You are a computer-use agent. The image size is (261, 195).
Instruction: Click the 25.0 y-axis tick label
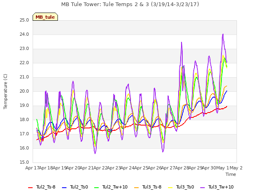pyautogui.click(x=24, y=20)
